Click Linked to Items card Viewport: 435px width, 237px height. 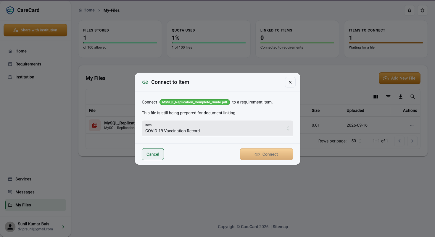pos(297,39)
